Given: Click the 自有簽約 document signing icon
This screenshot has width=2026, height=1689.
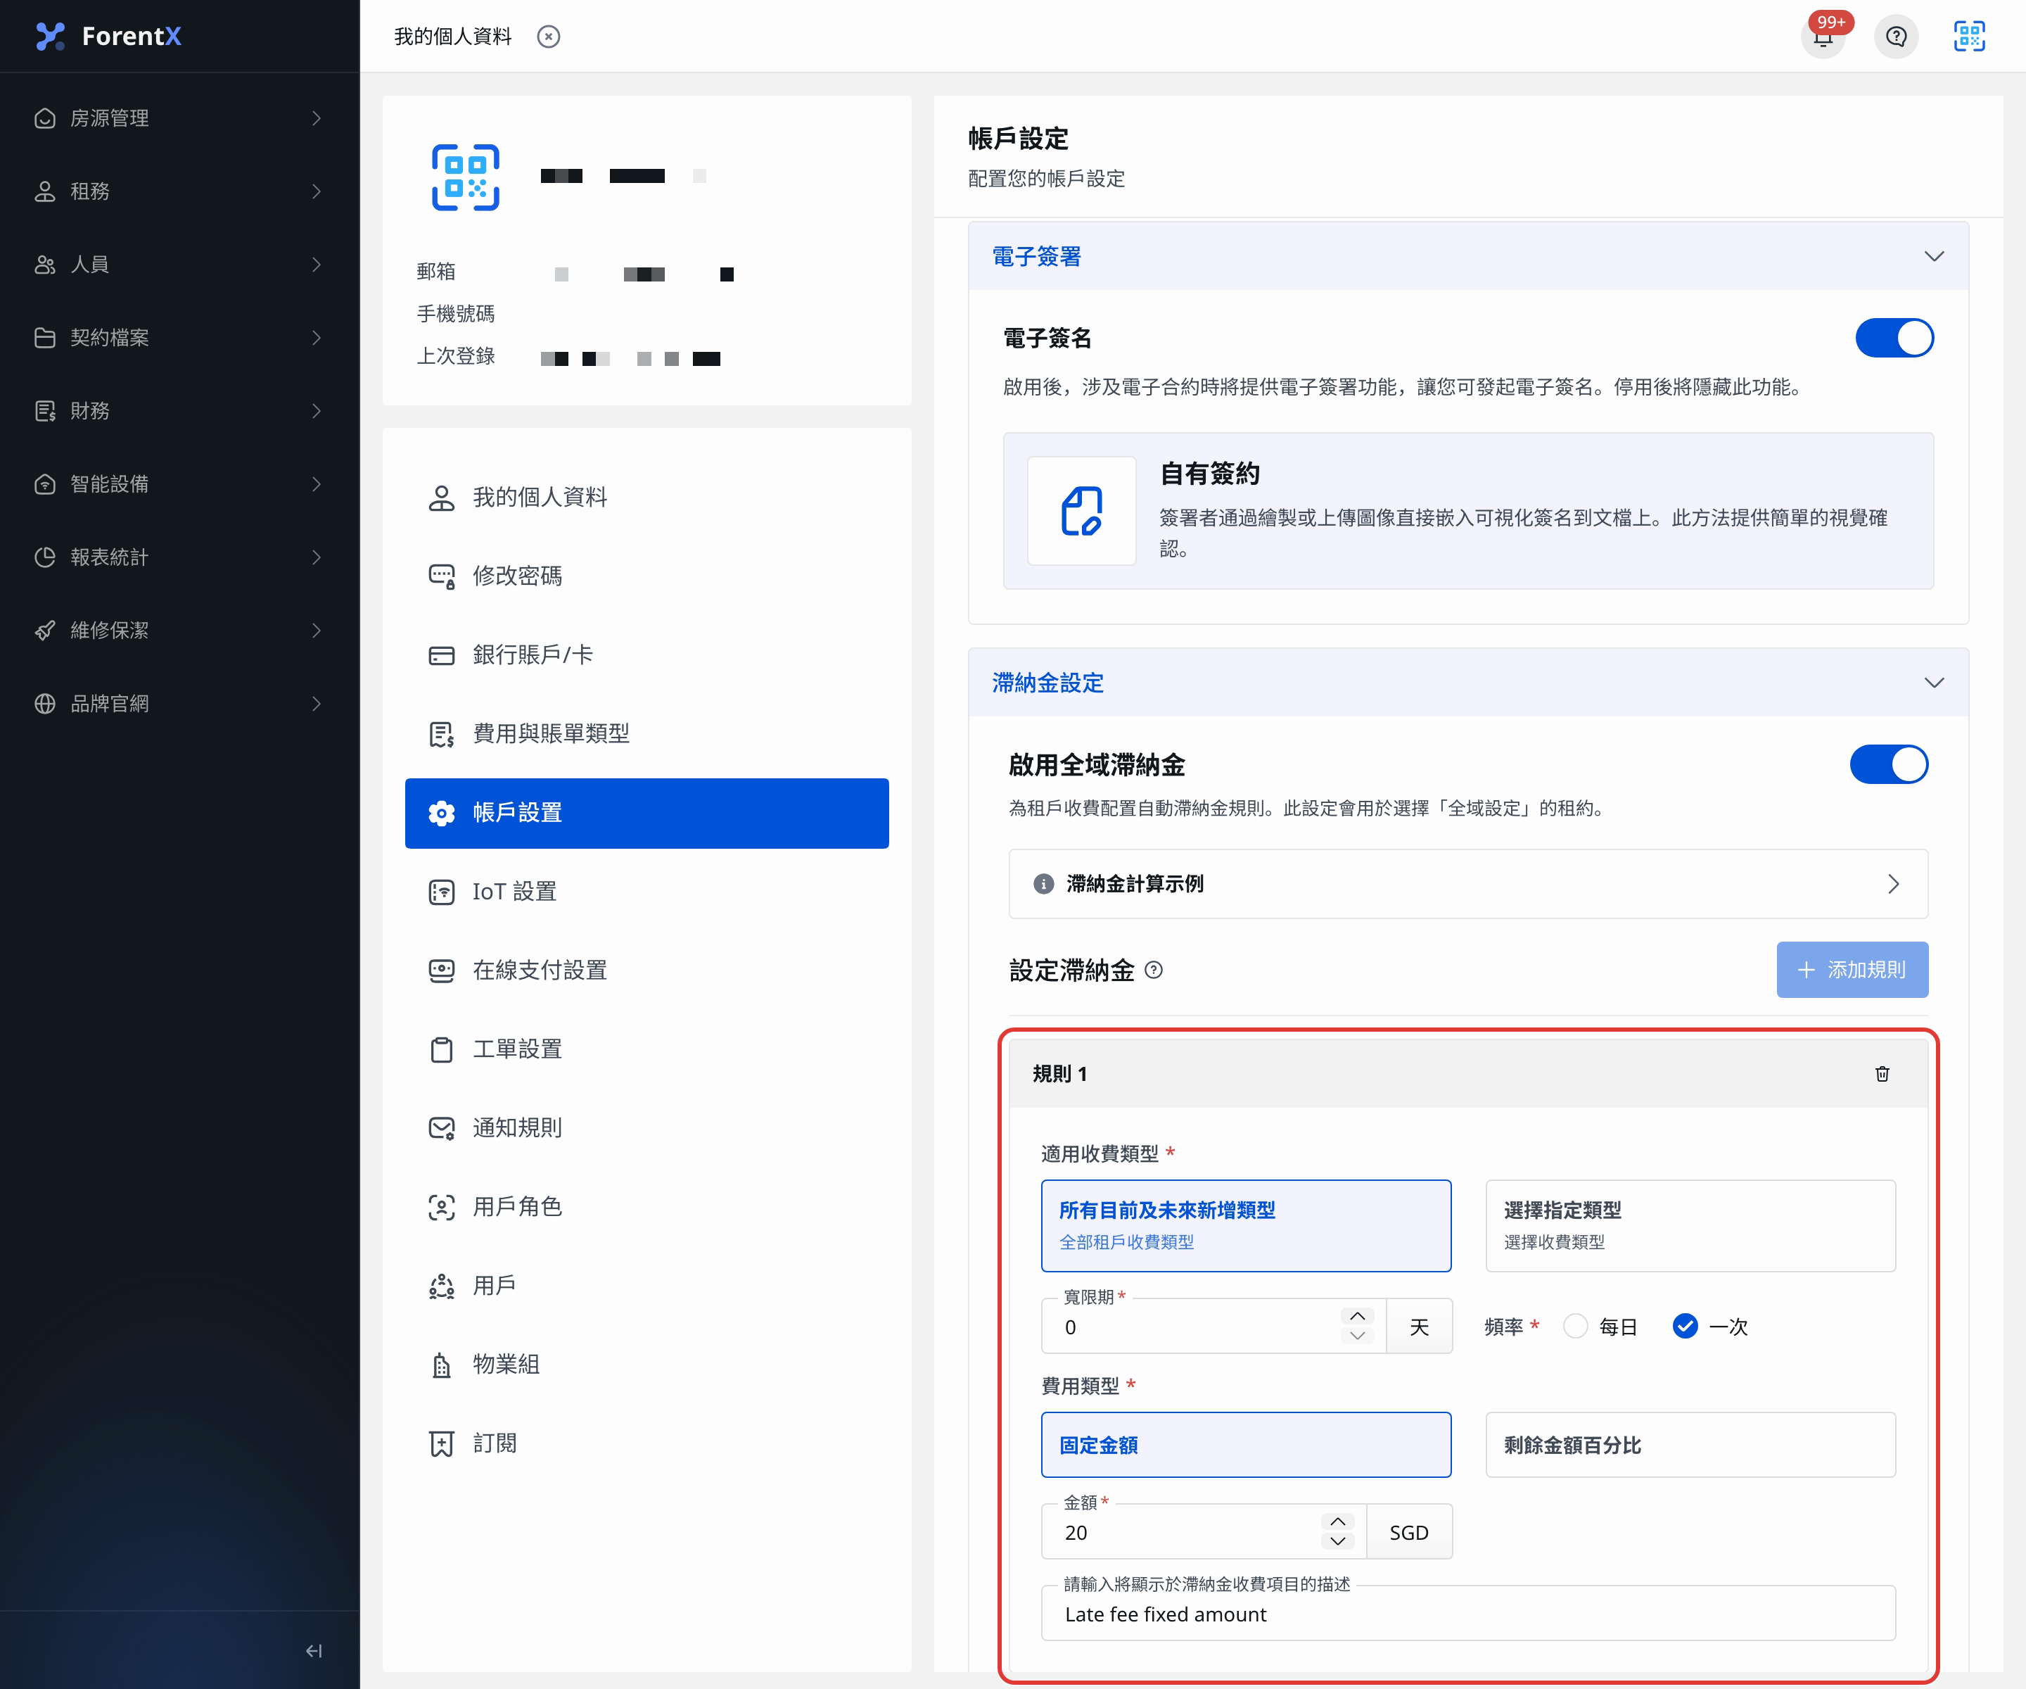Looking at the screenshot, I should tap(1081, 510).
